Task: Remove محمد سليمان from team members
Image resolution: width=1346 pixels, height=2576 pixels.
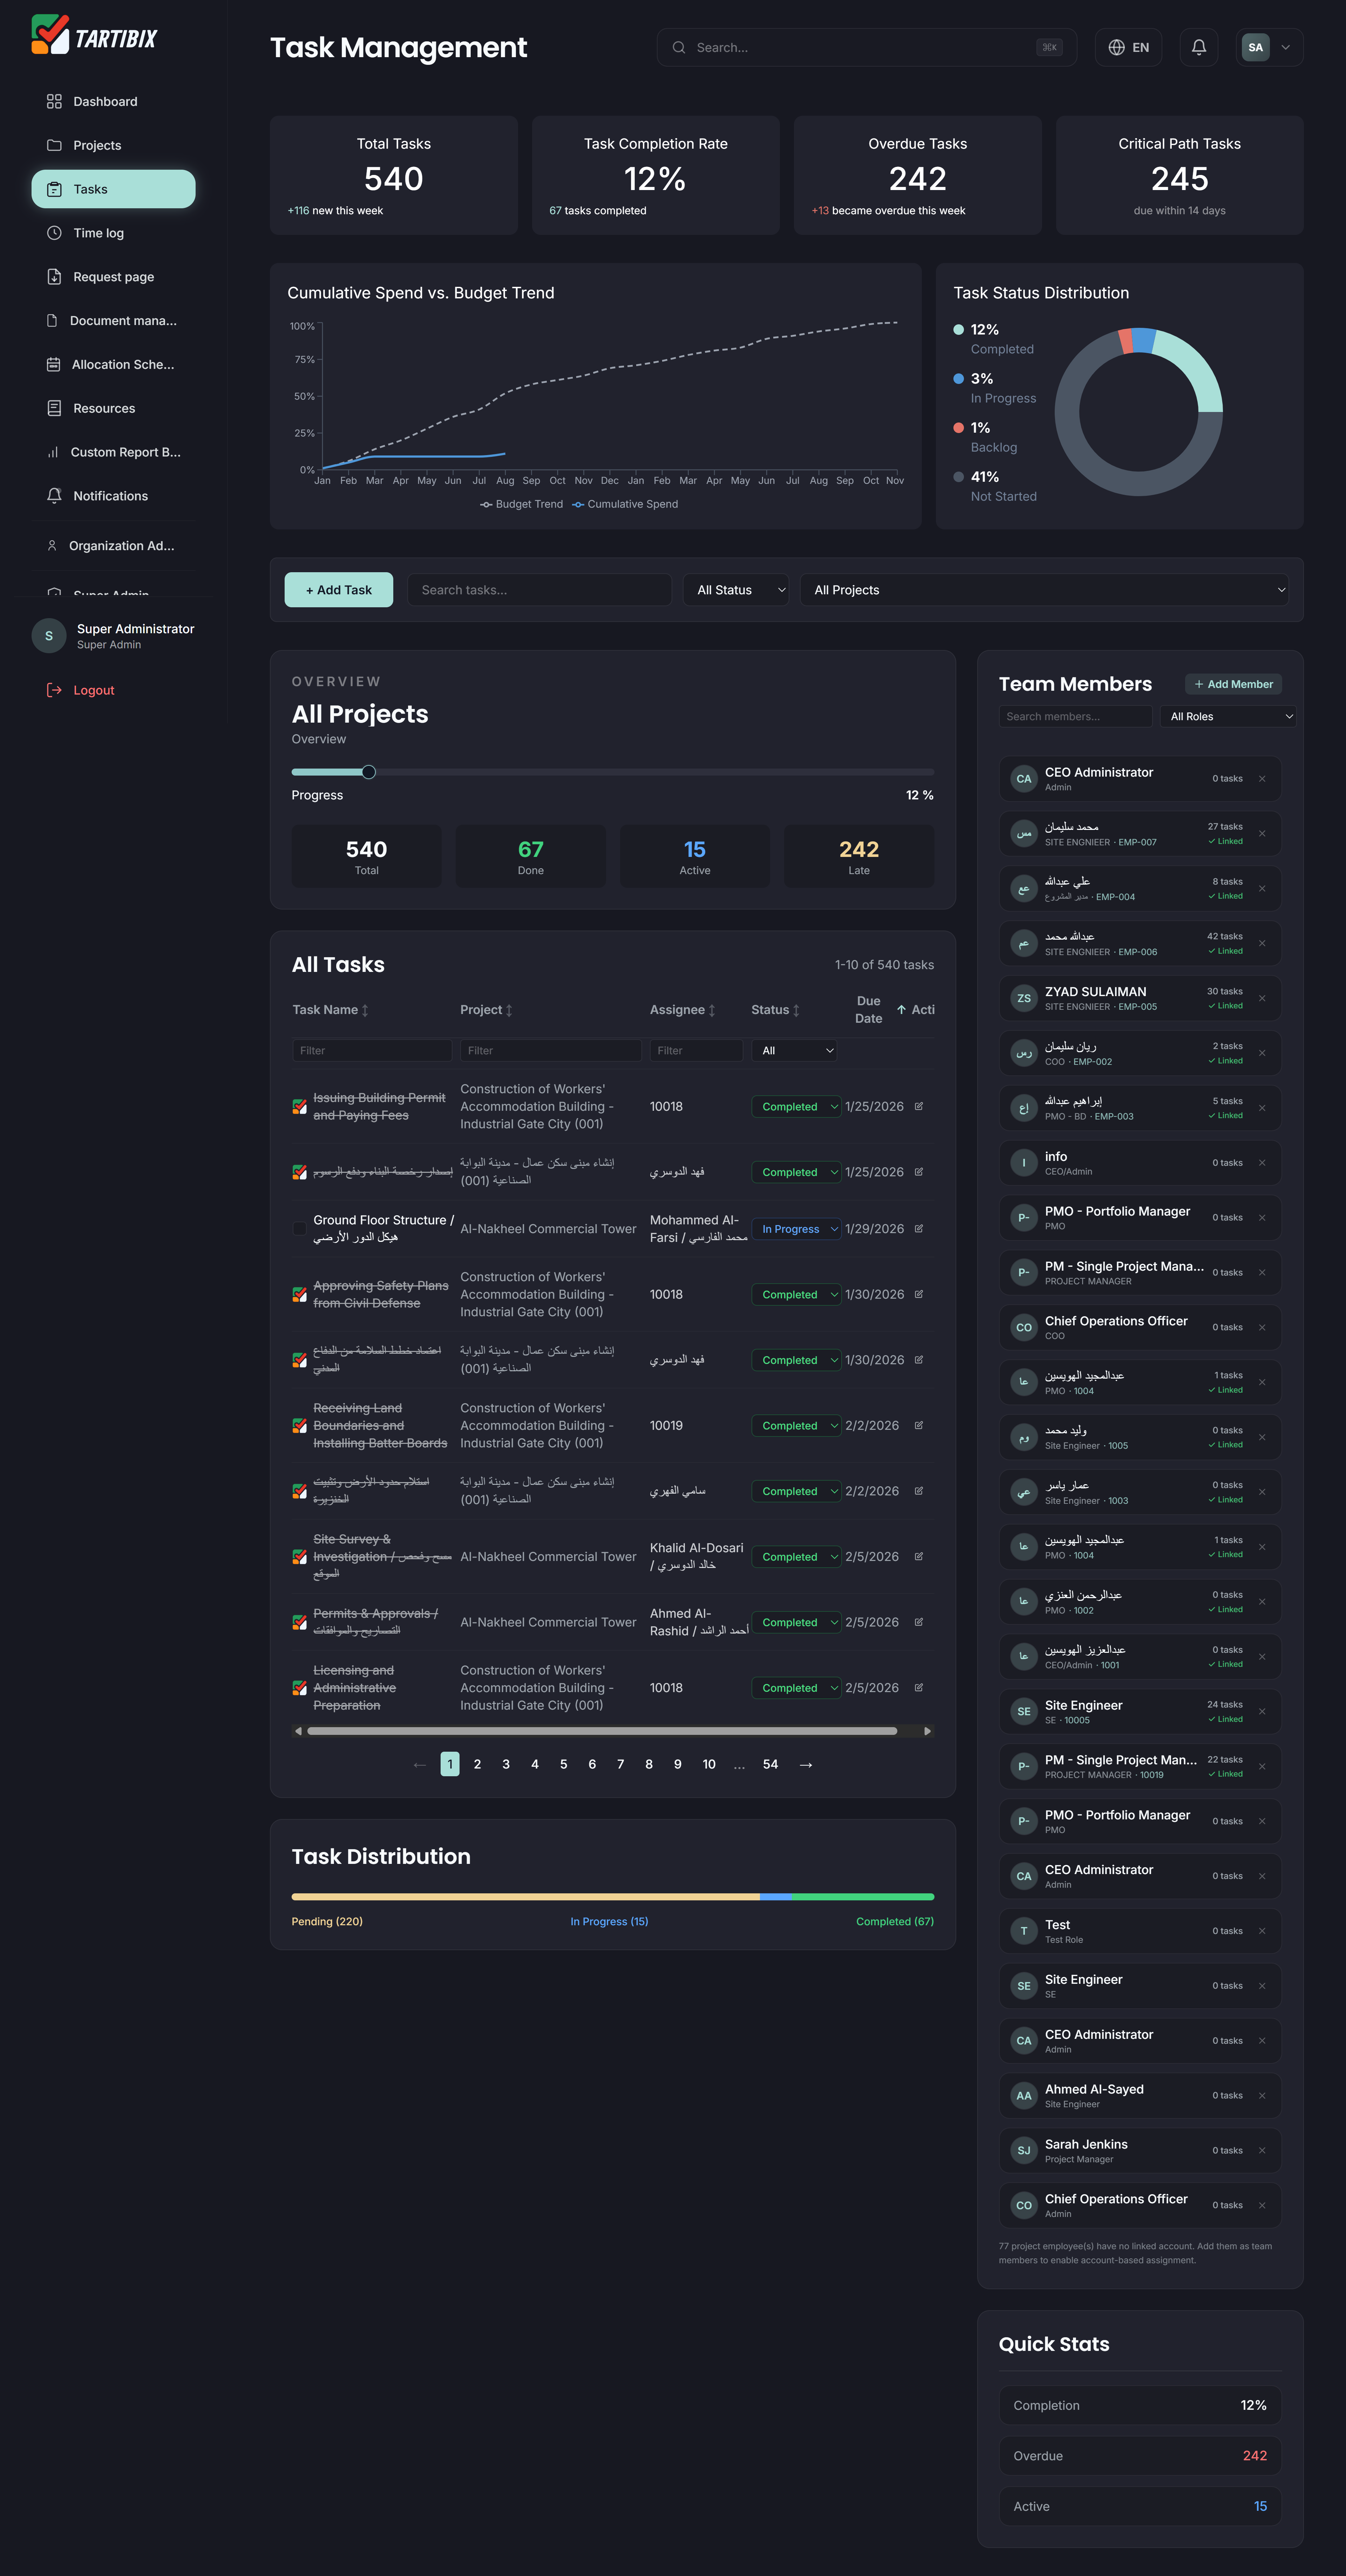Action: [1262, 834]
